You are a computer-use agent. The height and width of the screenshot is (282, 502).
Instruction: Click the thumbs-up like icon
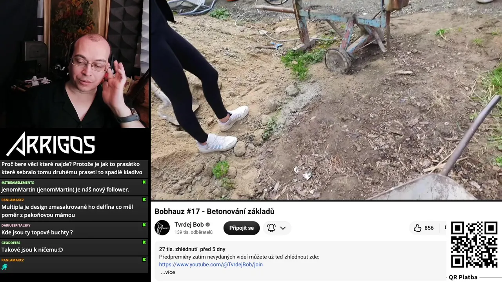coord(417,228)
